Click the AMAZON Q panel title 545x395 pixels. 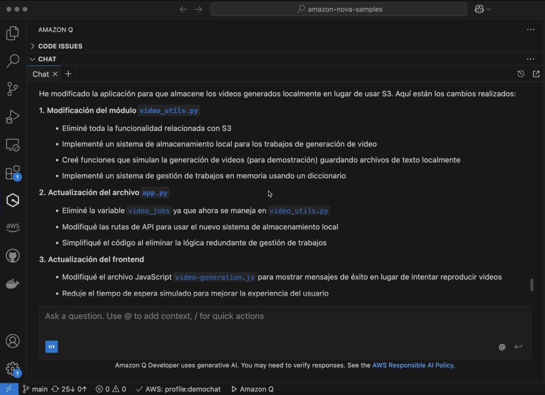click(x=55, y=30)
